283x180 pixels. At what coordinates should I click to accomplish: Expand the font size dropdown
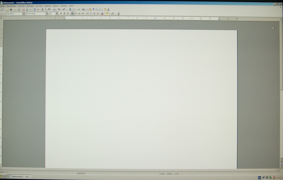coord(57,14)
